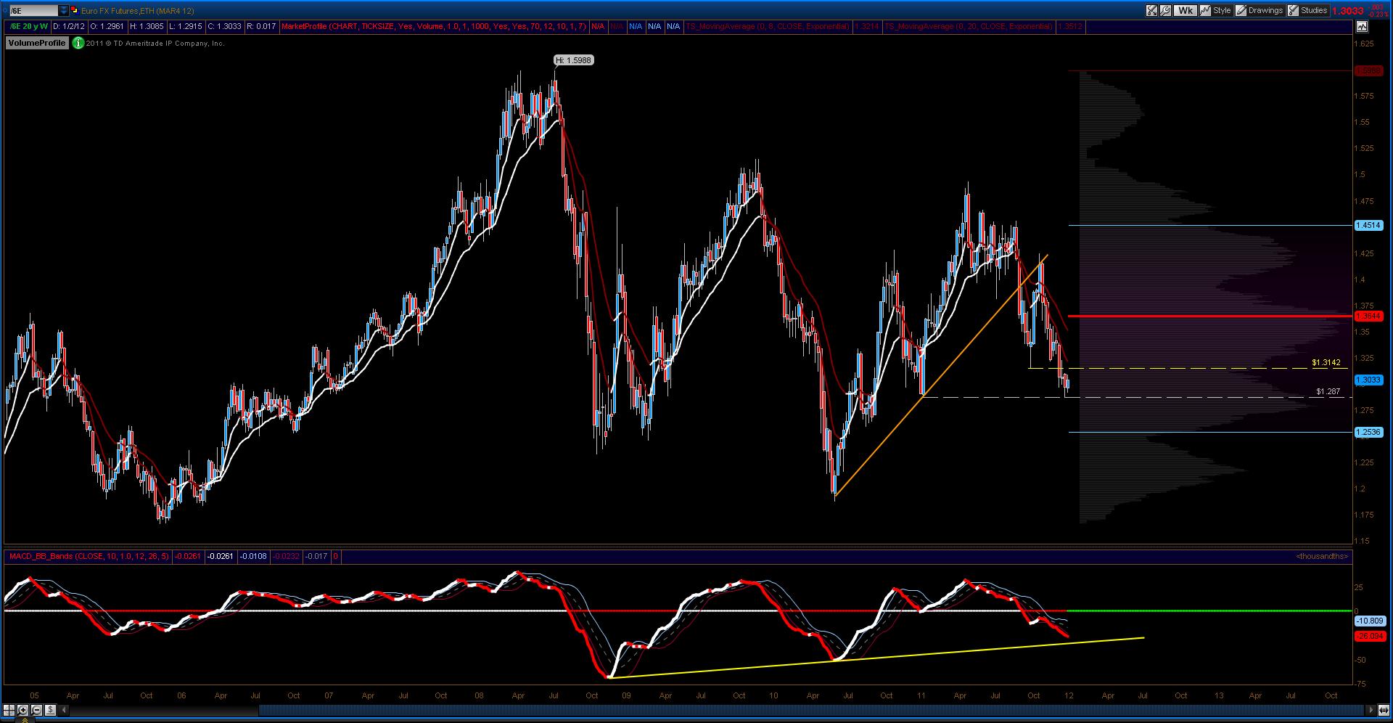Click the L: 1.2915 low value

pos(185,26)
